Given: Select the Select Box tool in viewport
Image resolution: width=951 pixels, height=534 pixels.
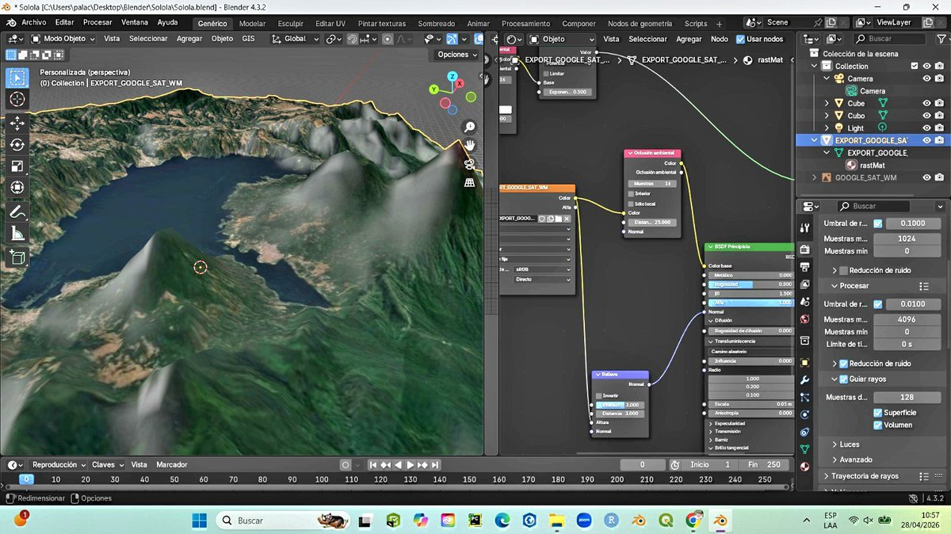Looking at the screenshot, I should (x=17, y=78).
